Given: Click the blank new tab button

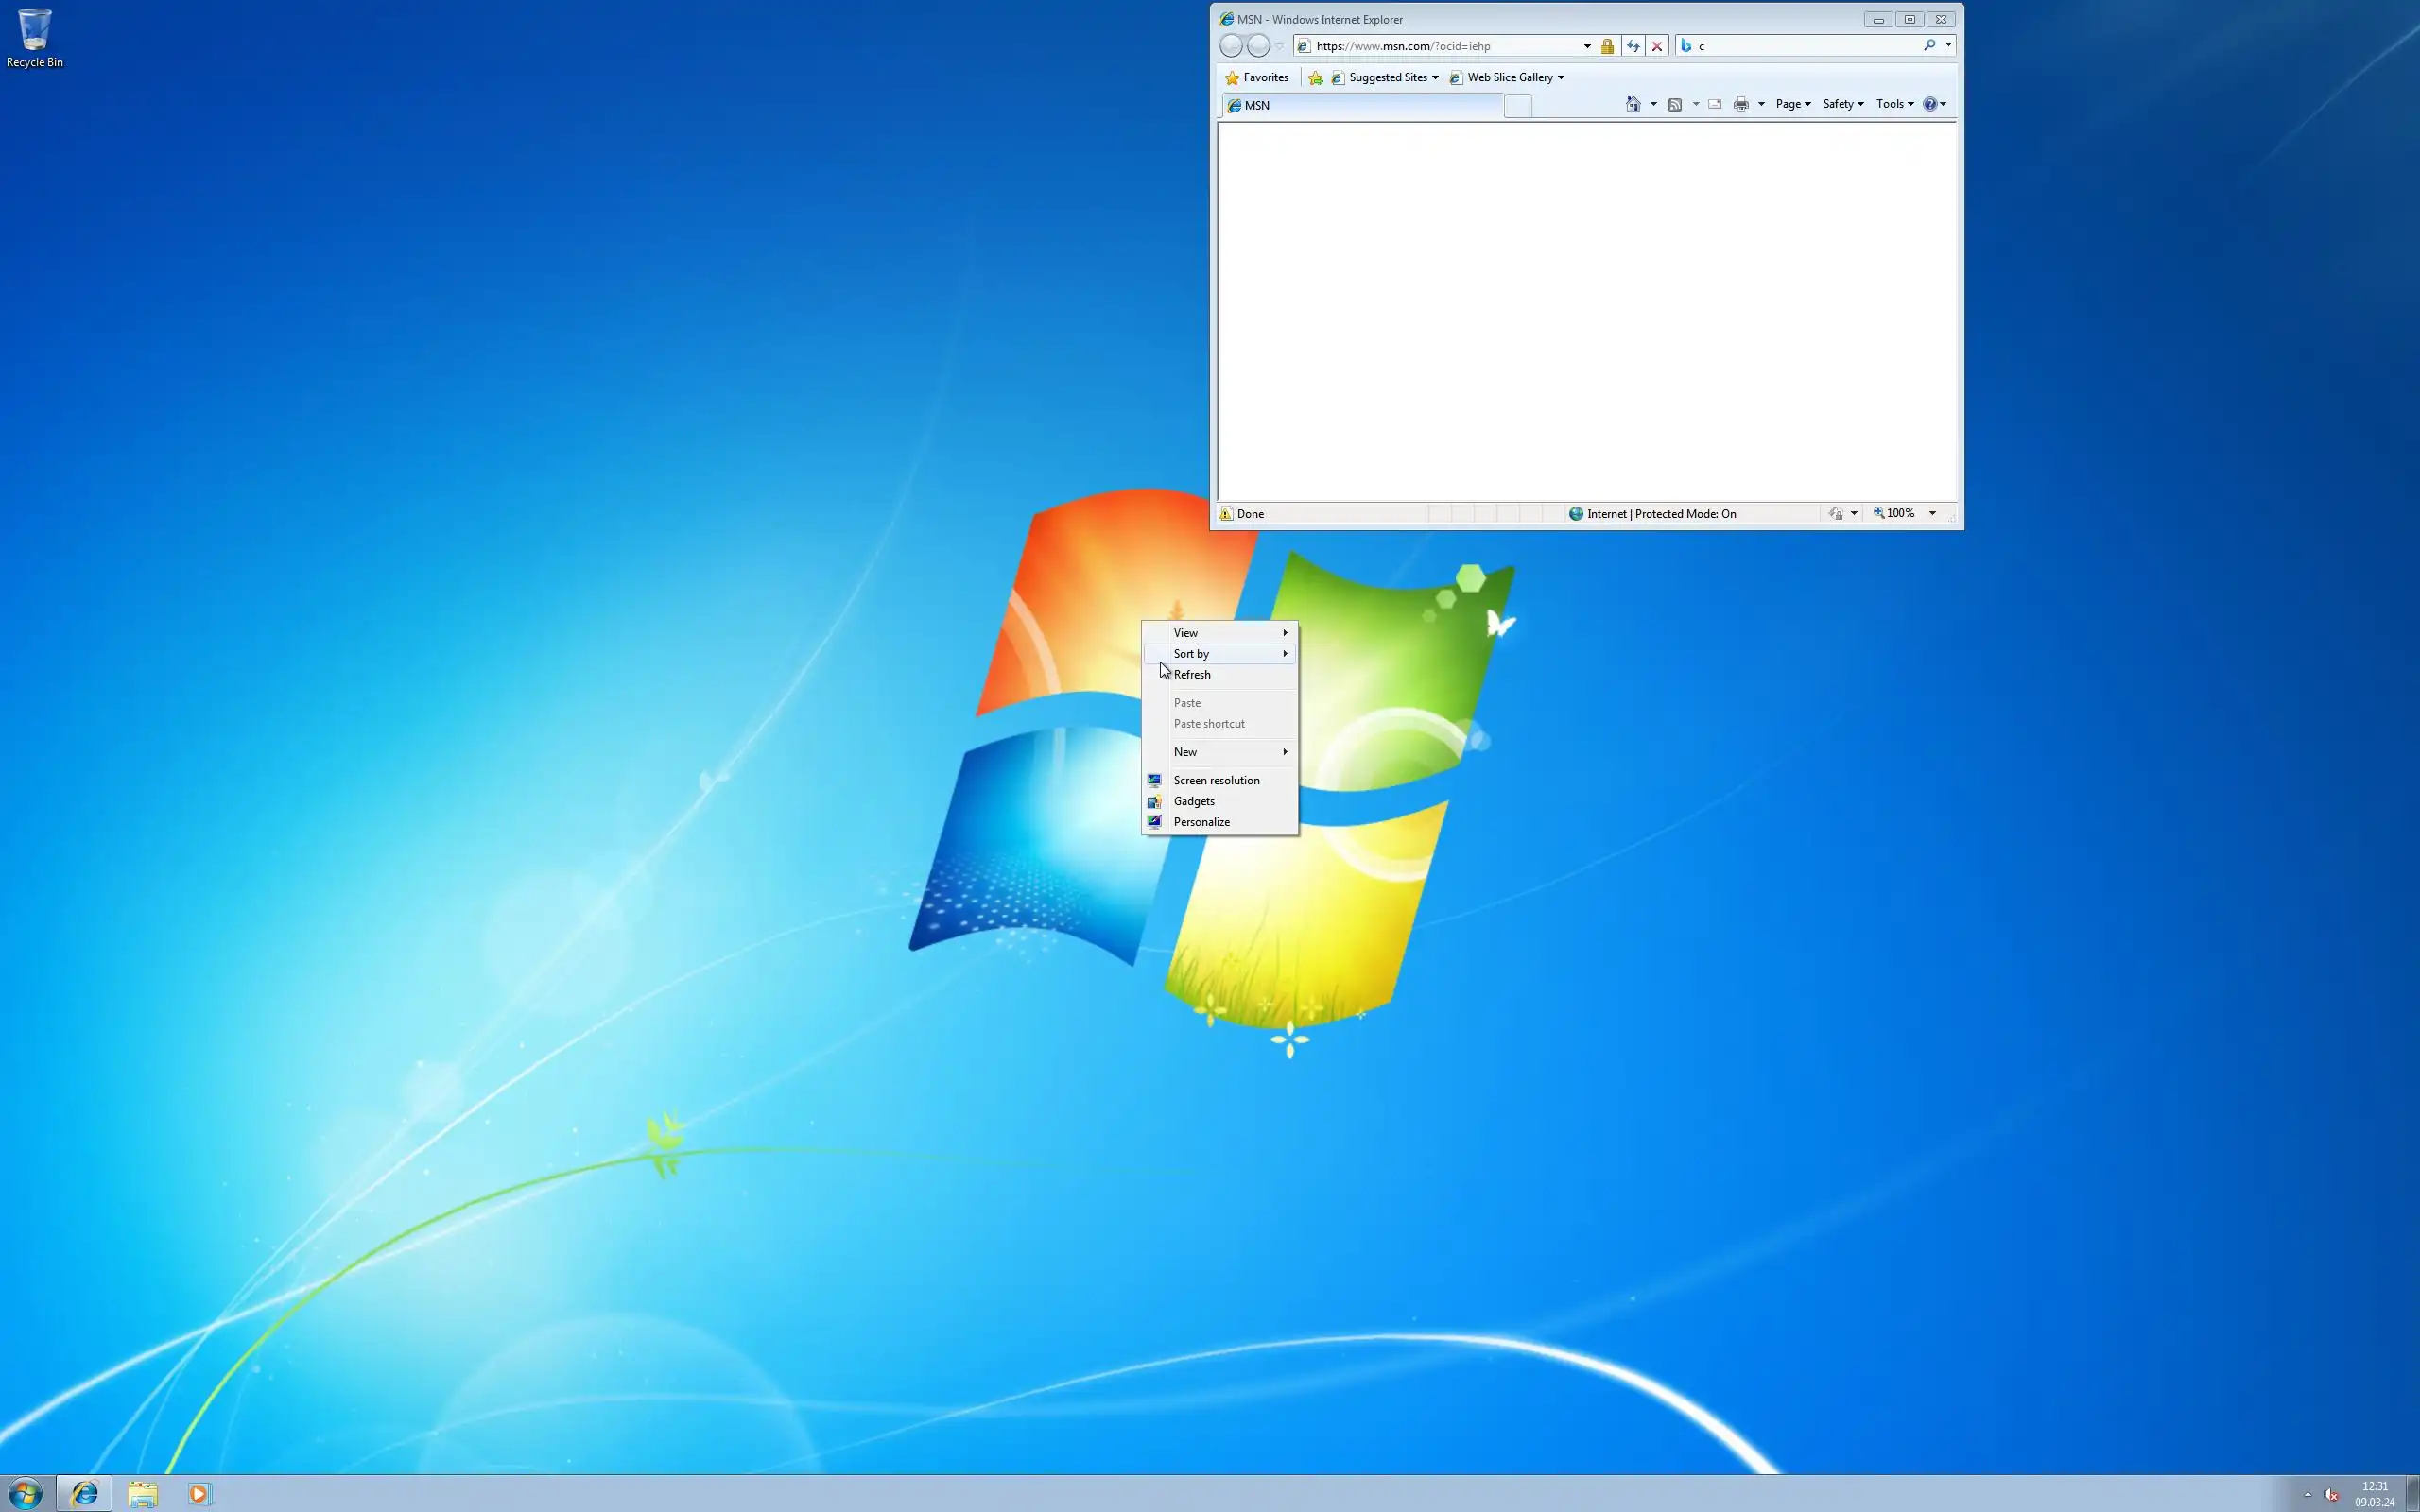Looking at the screenshot, I should [1517, 106].
